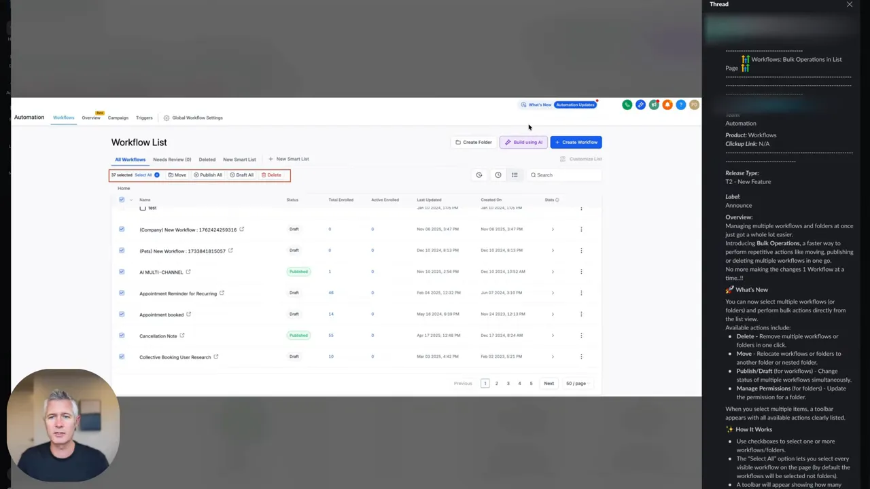Viewport: 870px width, 489px height.
Task: Expand the Select All dropdown
Action: (x=156, y=175)
